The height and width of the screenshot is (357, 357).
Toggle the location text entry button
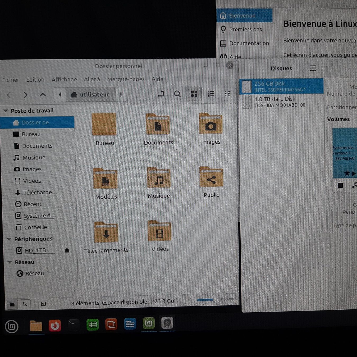pyautogui.click(x=161, y=94)
